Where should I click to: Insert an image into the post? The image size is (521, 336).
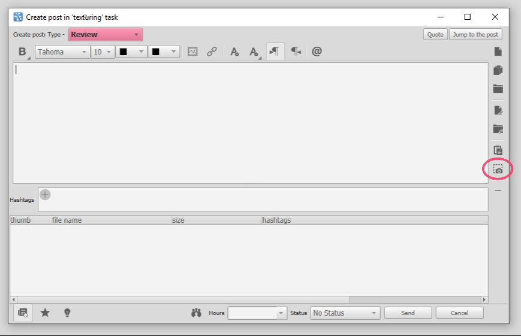coord(192,52)
